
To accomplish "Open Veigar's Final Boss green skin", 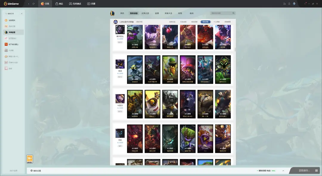I will tap(223, 70).
